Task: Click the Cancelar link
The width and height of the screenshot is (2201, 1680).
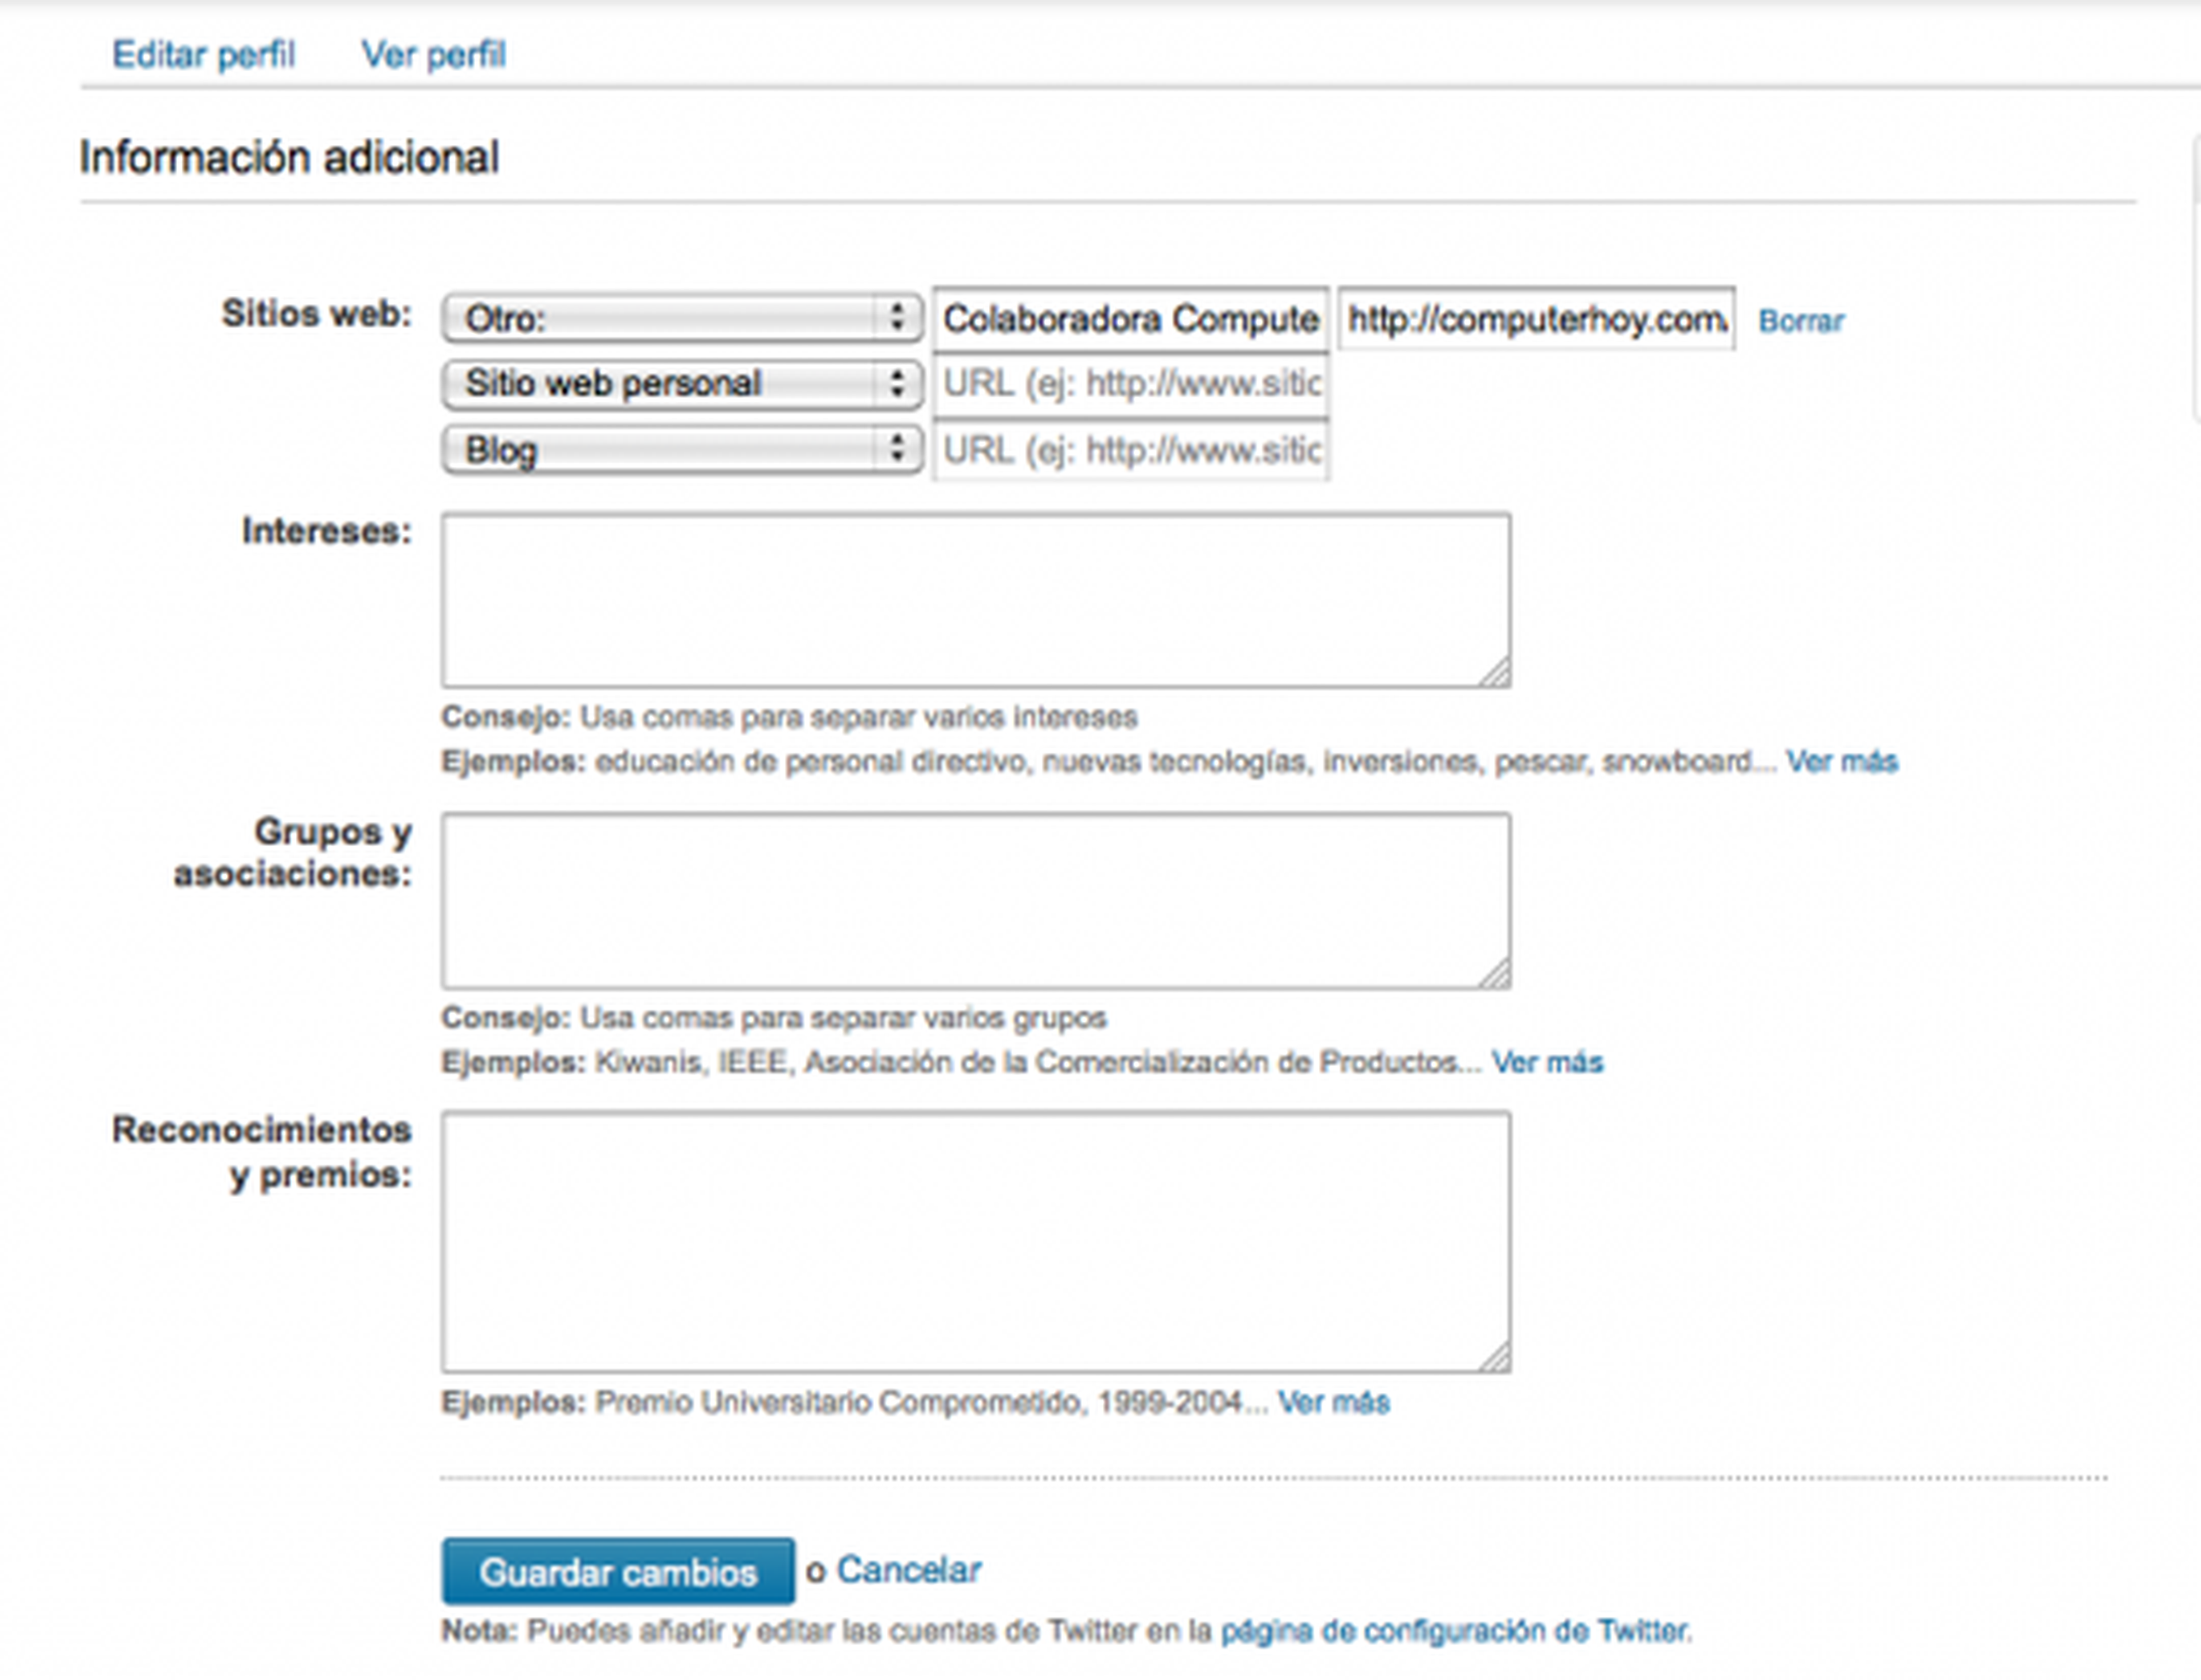Action: point(907,1570)
